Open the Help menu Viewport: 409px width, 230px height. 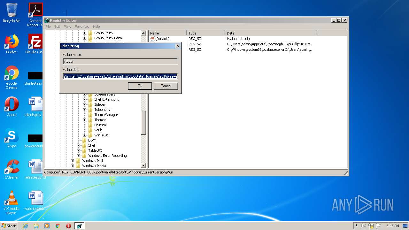click(96, 27)
